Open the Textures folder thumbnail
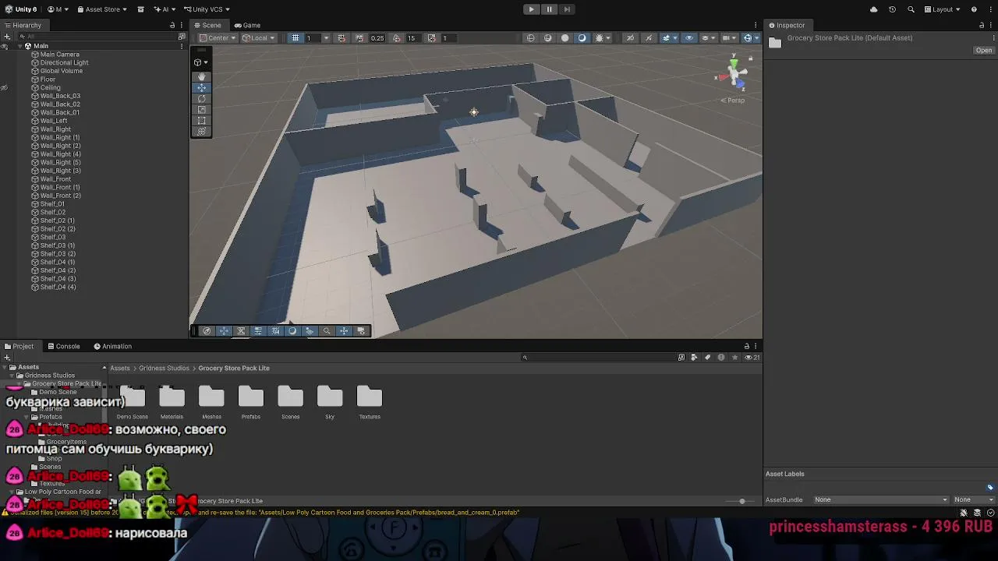 point(370,402)
